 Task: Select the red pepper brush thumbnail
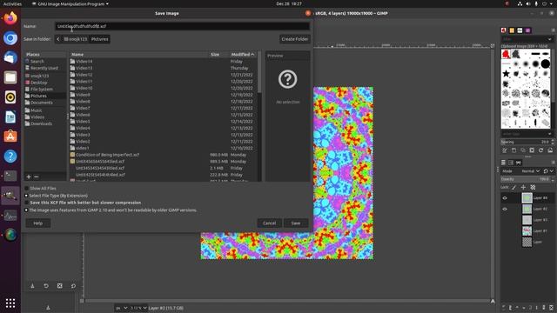[506, 54]
